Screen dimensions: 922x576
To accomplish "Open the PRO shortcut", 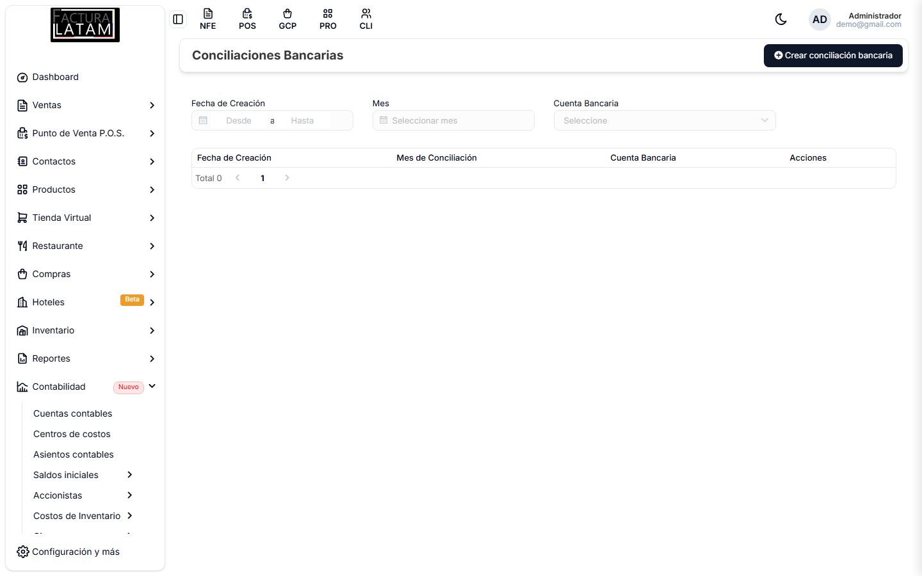I will pyautogui.click(x=328, y=19).
